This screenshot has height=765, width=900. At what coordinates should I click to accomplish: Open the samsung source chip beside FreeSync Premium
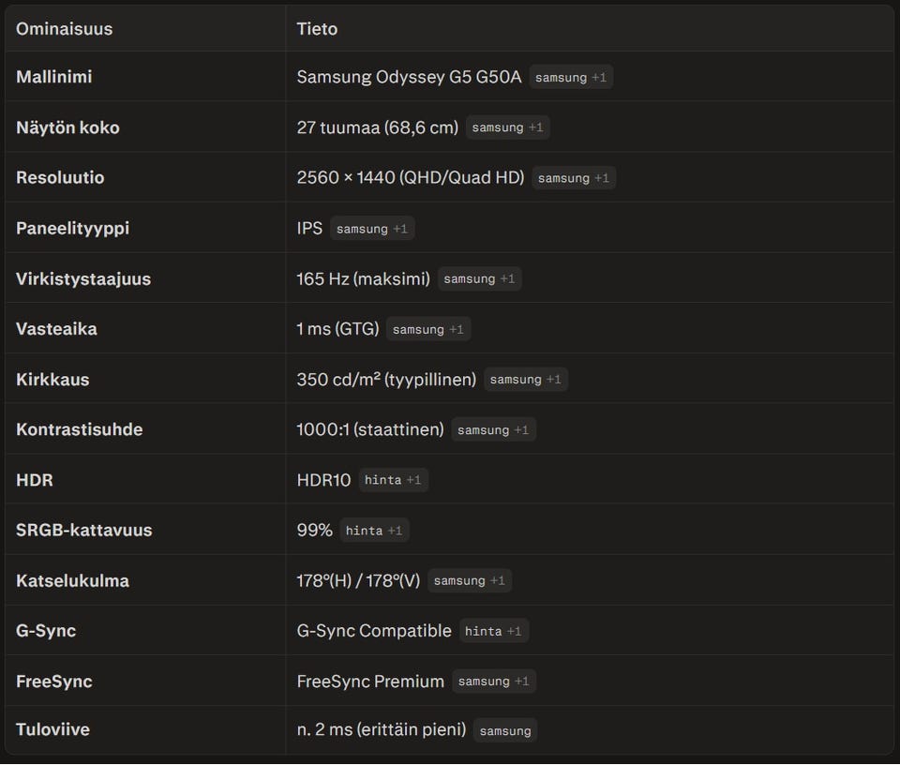pyautogui.click(x=494, y=682)
